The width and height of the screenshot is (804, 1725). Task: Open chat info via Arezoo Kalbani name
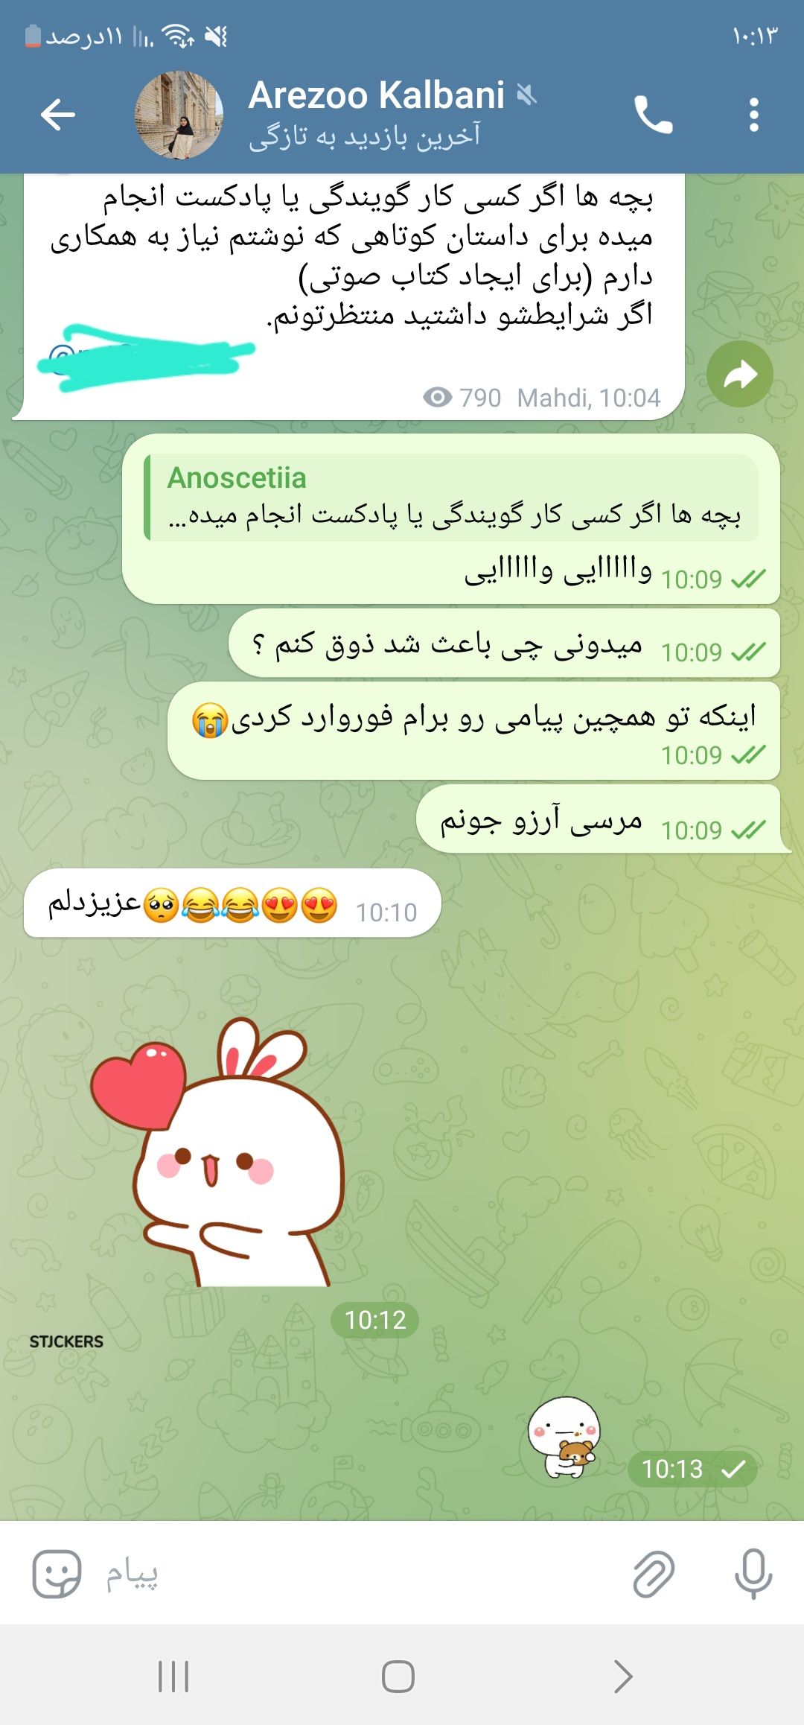(x=377, y=95)
